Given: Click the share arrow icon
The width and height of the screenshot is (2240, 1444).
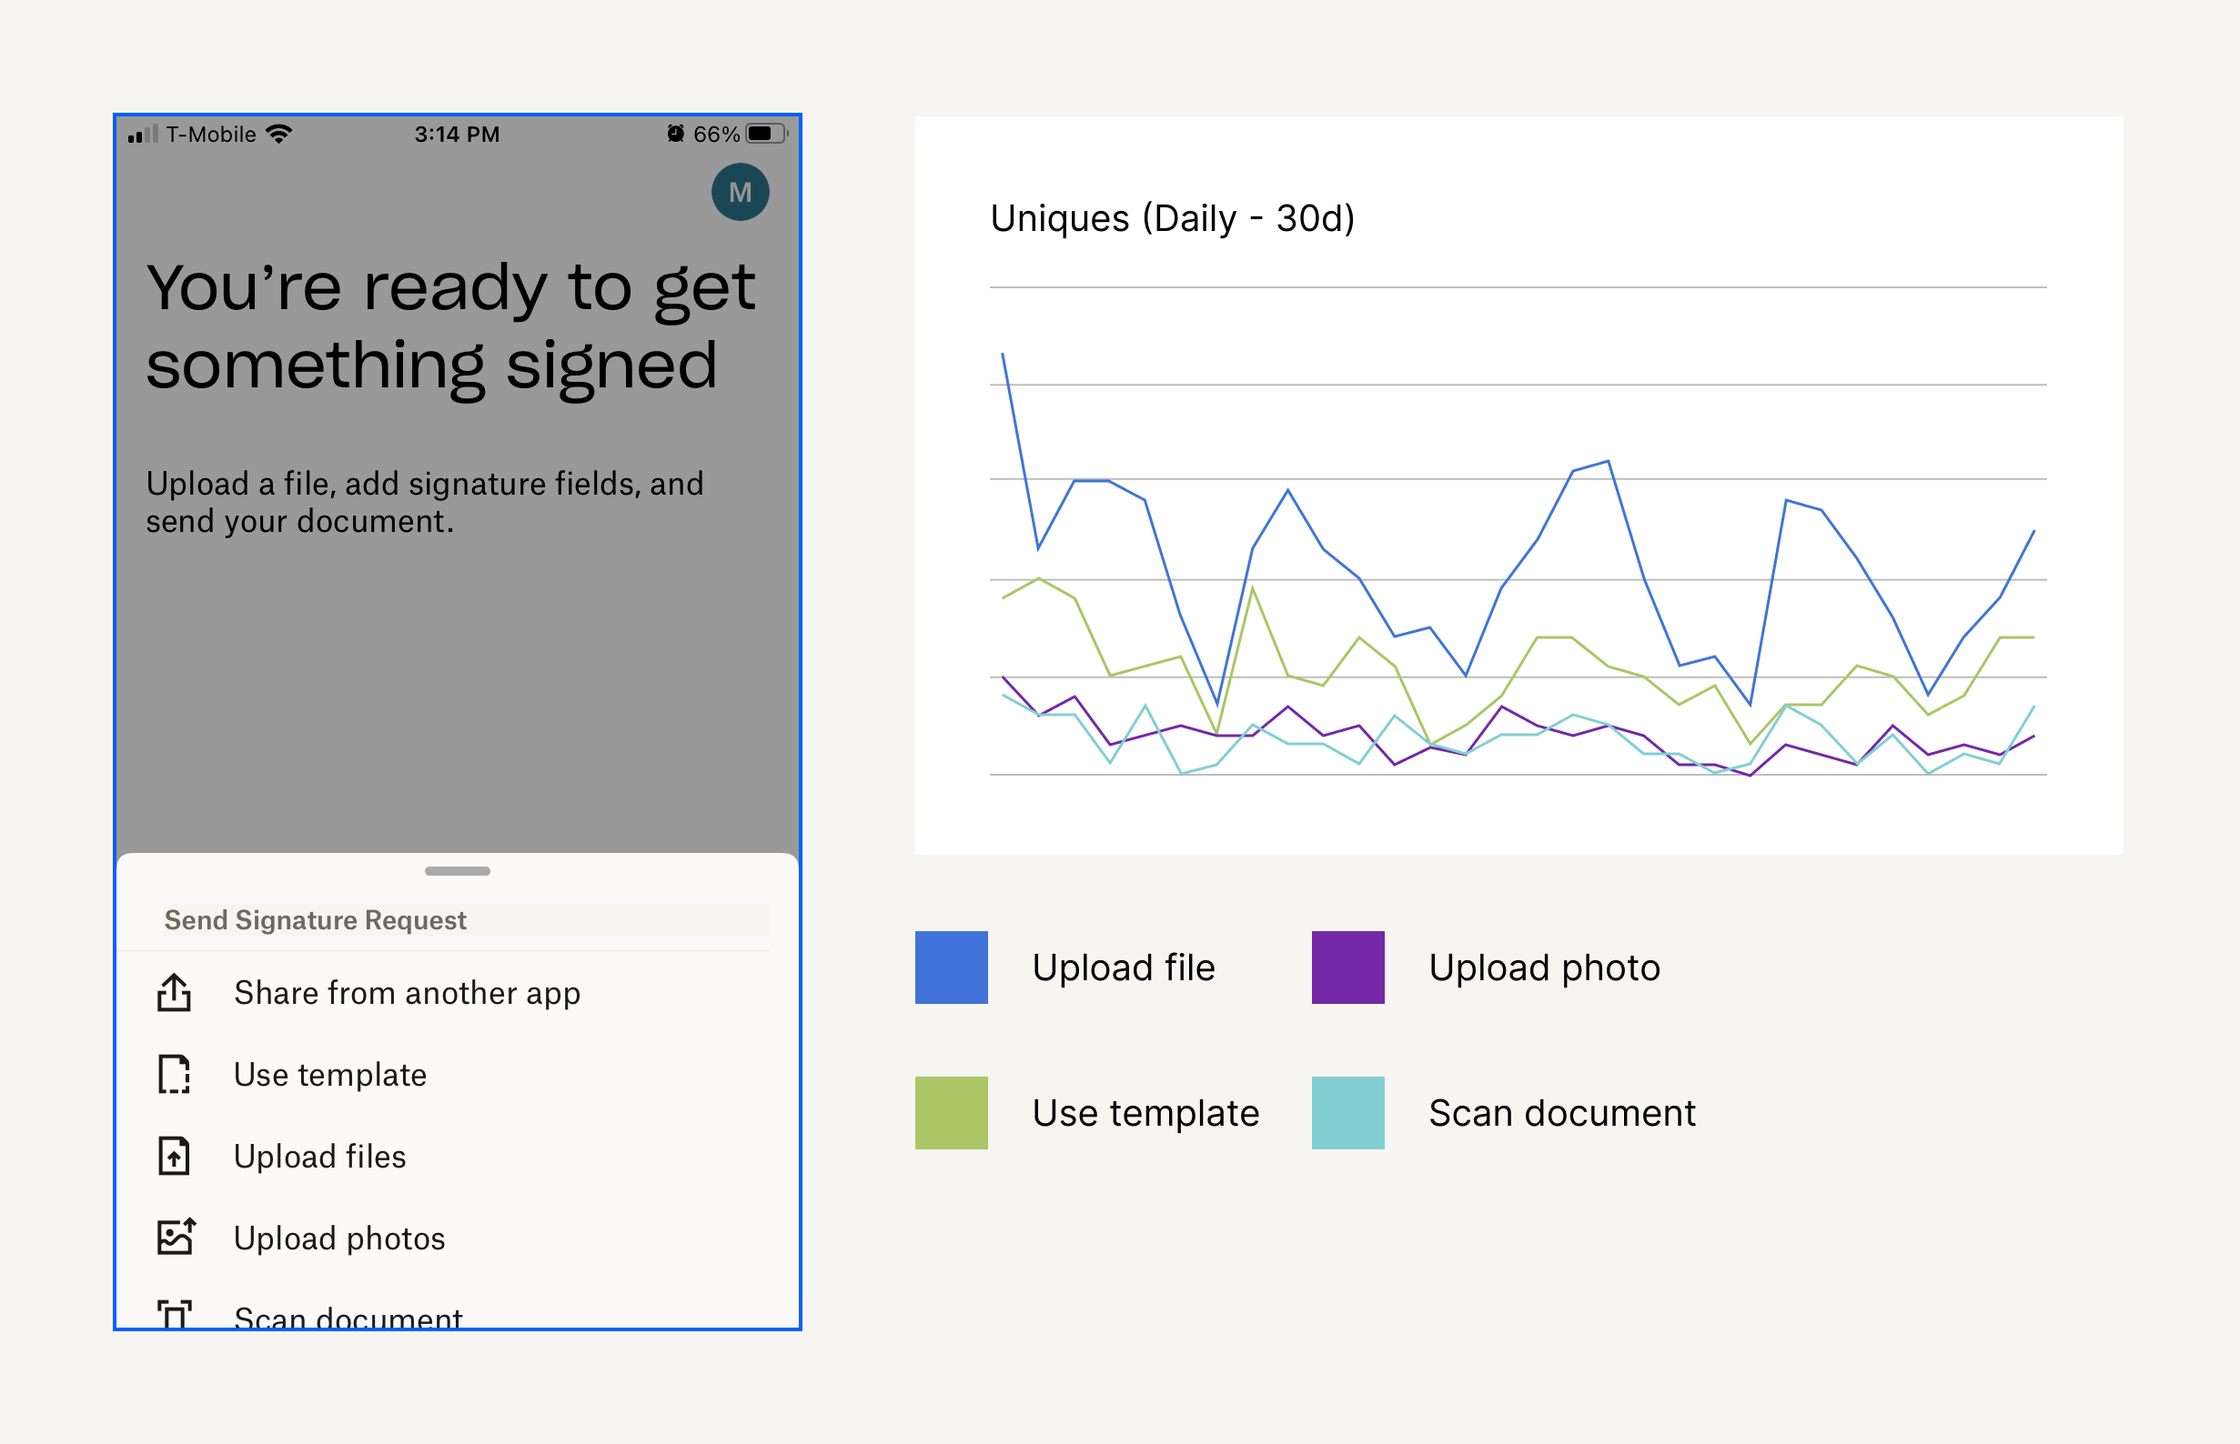Looking at the screenshot, I should tap(175, 992).
